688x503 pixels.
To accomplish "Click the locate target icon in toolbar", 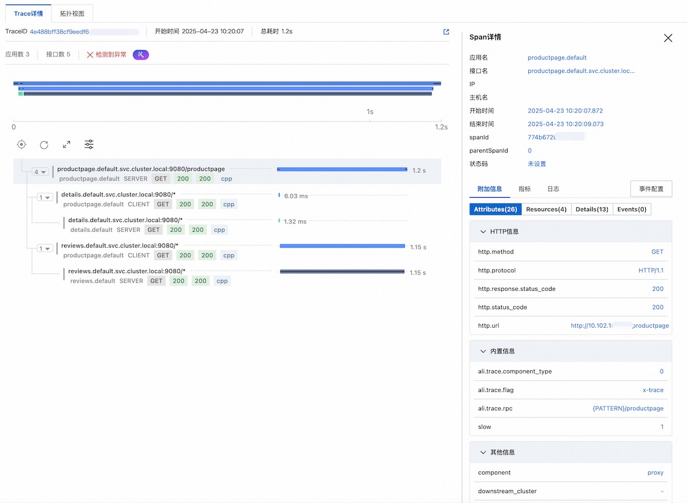I will (21, 145).
